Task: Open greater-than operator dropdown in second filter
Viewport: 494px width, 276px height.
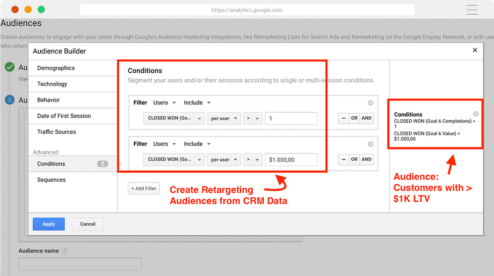Action: point(253,160)
